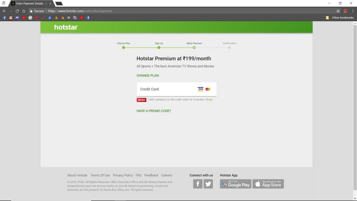This screenshot has width=357, height=201.
Task: Click the page vertical scrollbar
Action: (x=355, y=107)
